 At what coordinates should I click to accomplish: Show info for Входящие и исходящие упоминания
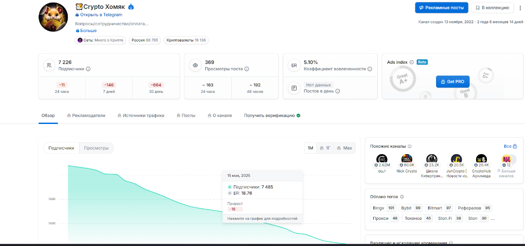(451, 244)
